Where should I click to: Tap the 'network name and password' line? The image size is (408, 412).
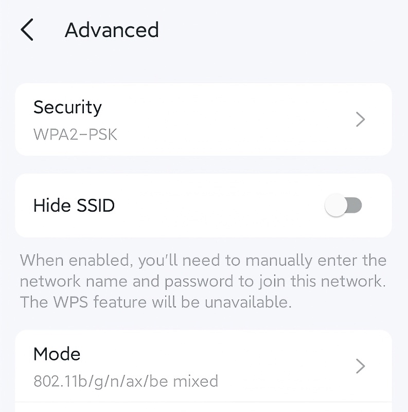pyautogui.click(x=203, y=281)
